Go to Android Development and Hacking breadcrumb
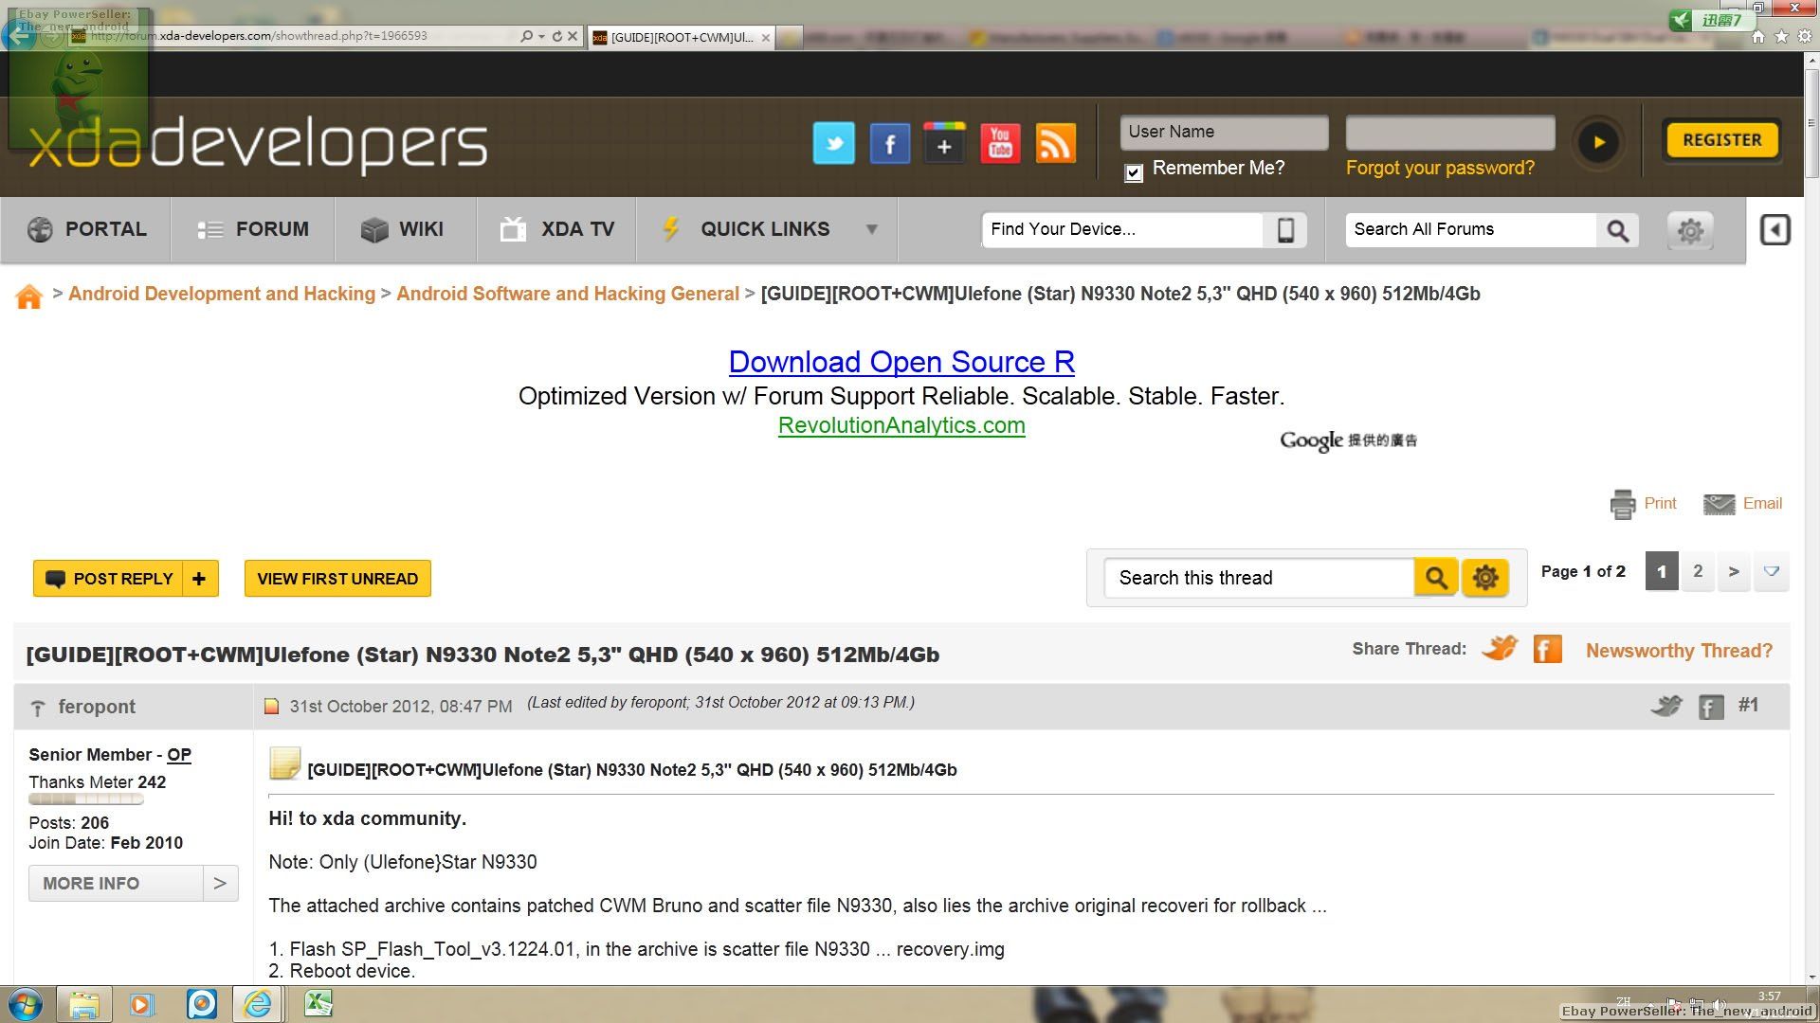Image resolution: width=1820 pixels, height=1023 pixels. pos(222,294)
